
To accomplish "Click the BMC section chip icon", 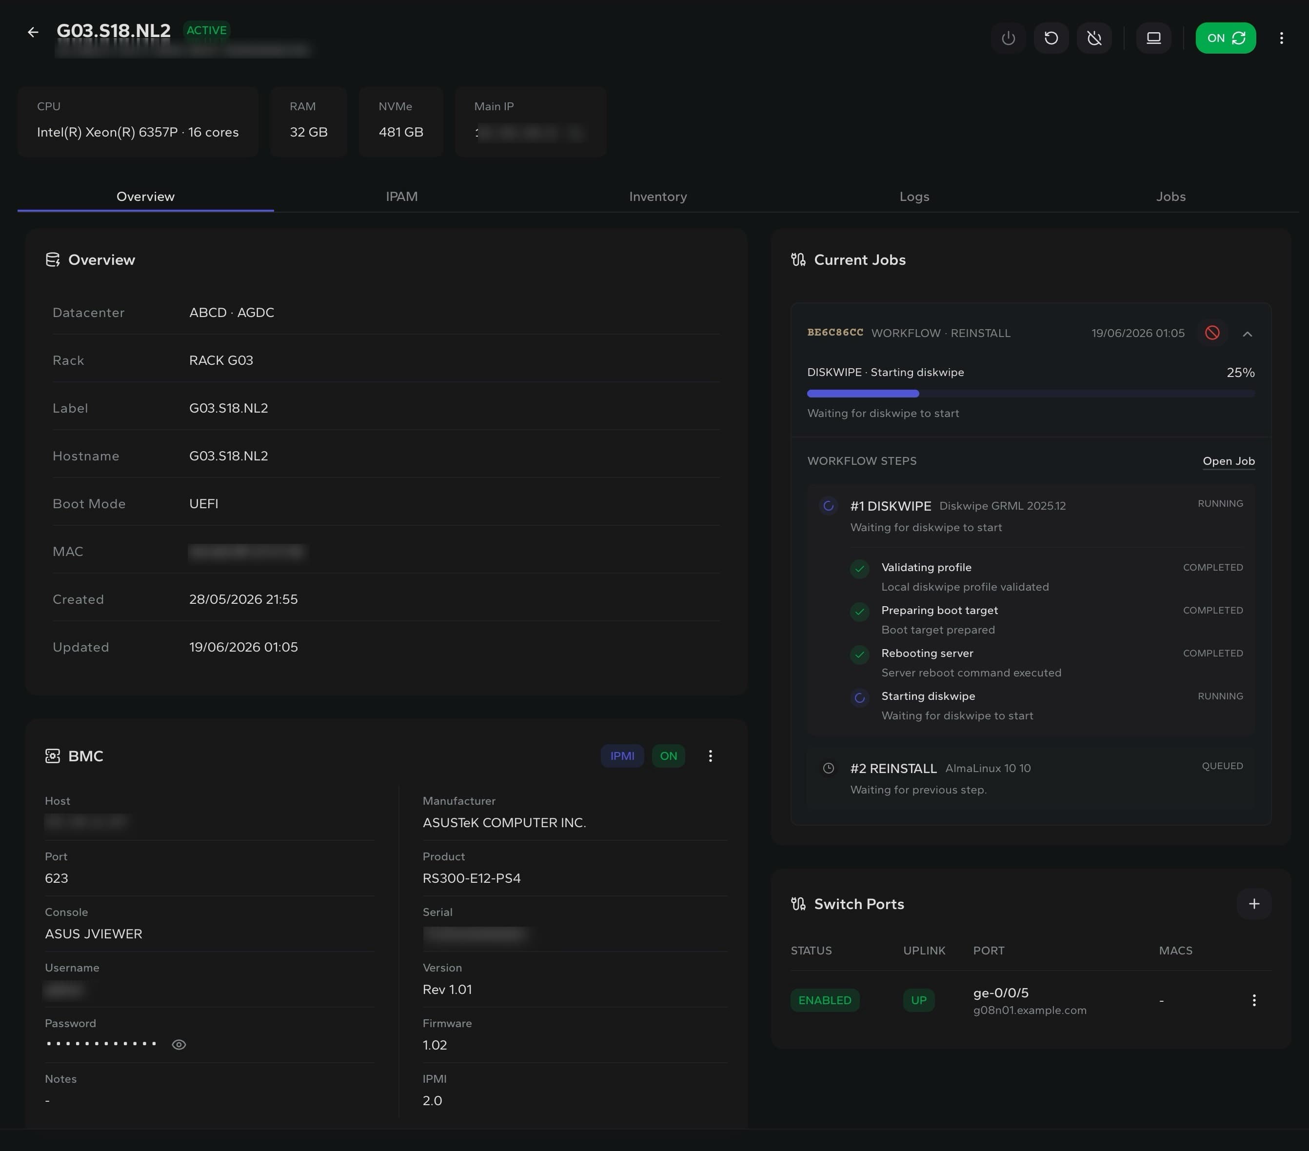I will pyautogui.click(x=53, y=756).
